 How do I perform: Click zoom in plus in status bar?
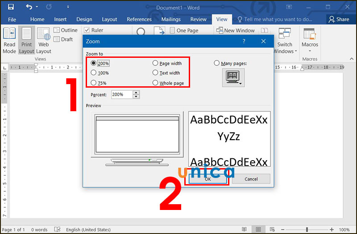pyautogui.click(x=332, y=230)
